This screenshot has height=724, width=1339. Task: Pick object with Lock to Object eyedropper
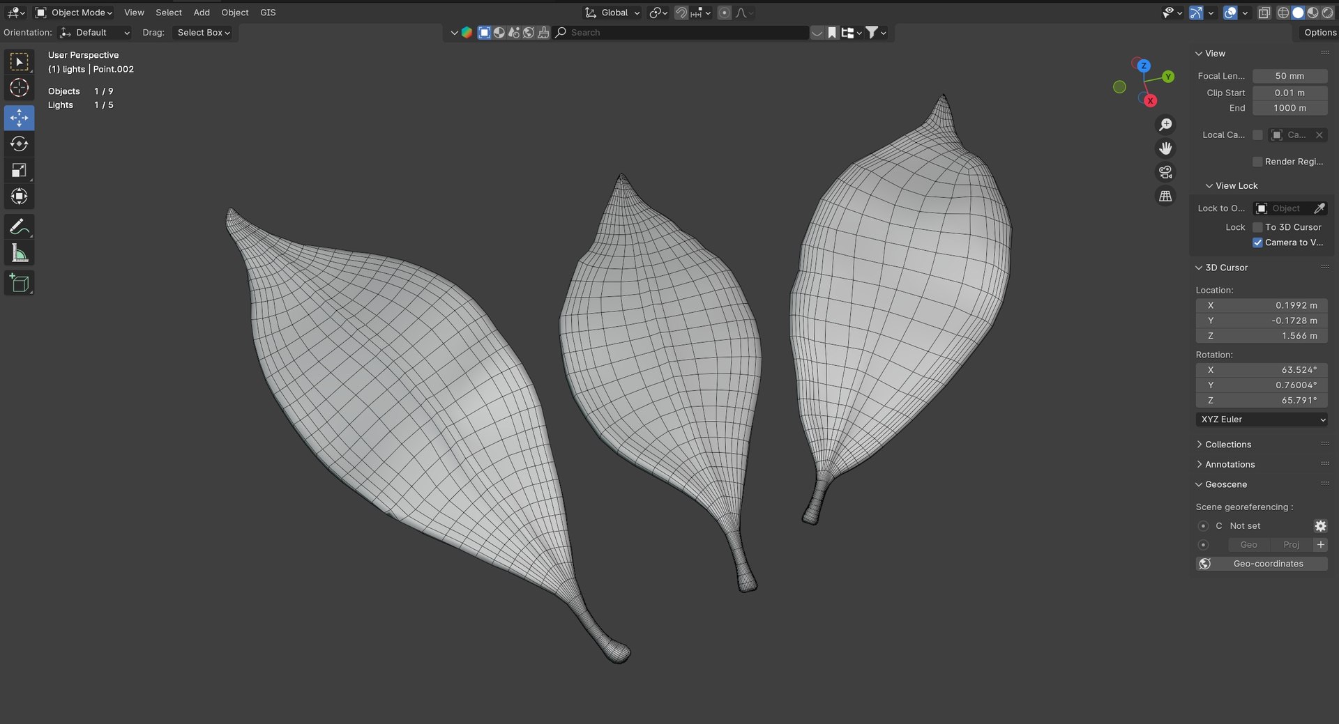click(x=1319, y=208)
